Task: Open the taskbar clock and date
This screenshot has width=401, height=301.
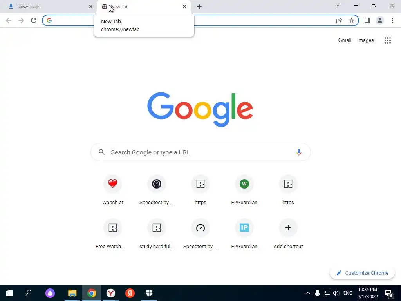Action: (367, 293)
